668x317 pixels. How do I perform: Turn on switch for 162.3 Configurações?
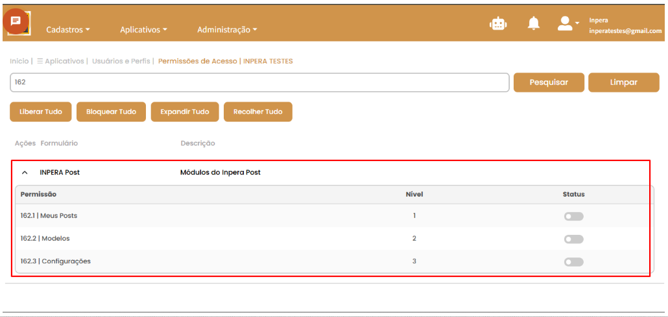click(x=573, y=262)
